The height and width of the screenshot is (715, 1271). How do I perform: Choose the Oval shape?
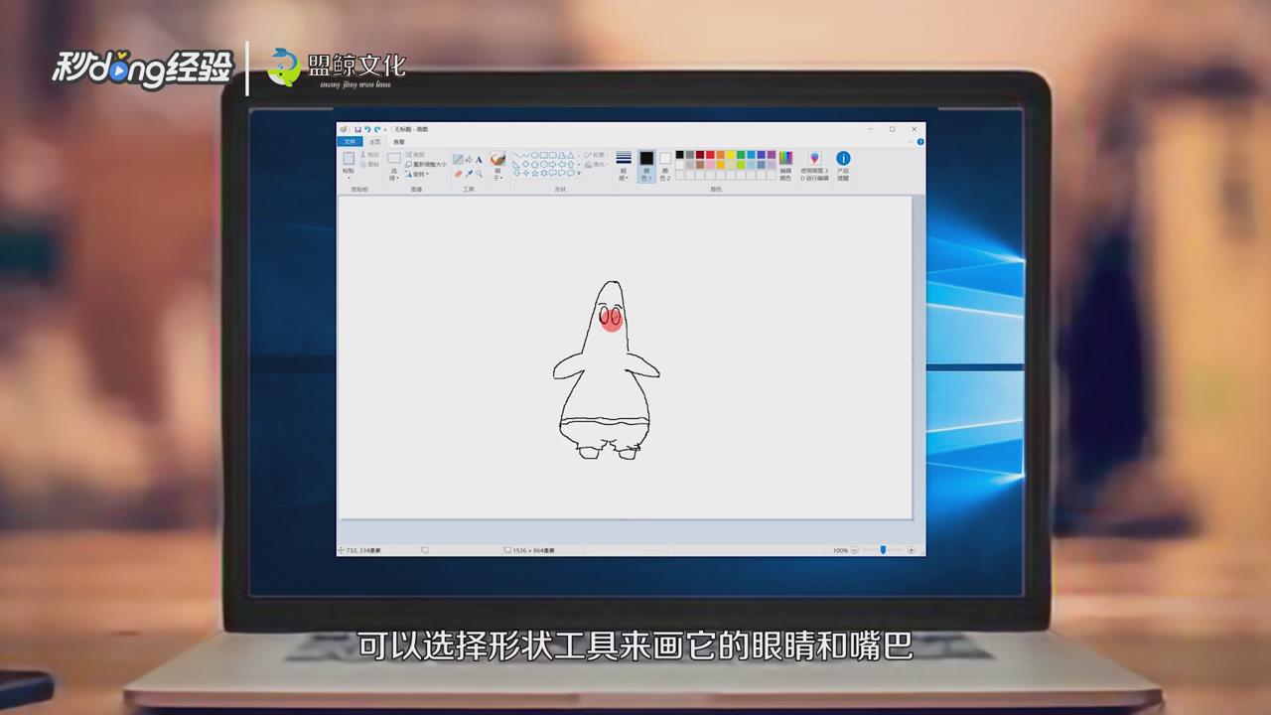534,156
